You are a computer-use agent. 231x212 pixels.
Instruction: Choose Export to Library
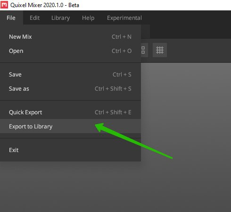[70, 126]
